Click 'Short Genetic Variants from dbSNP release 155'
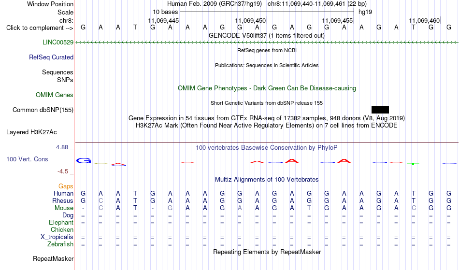The height and width of the screenshot is (270, 459). pyautogui.click(x=267, y=103)
